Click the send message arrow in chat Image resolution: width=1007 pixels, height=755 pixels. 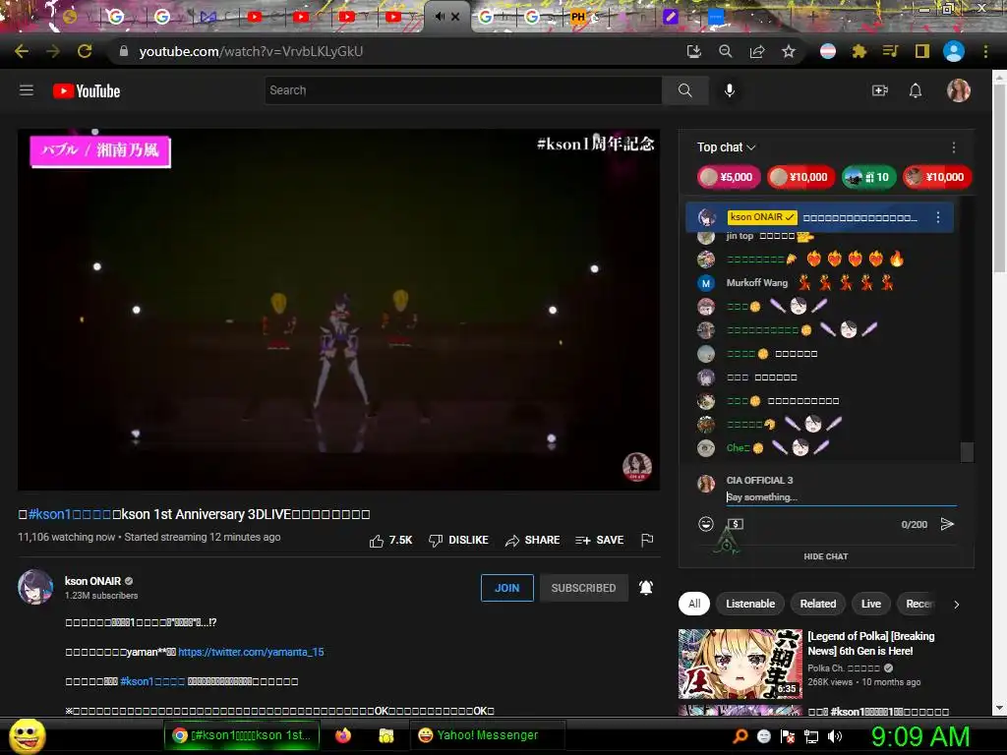(947, 524)
